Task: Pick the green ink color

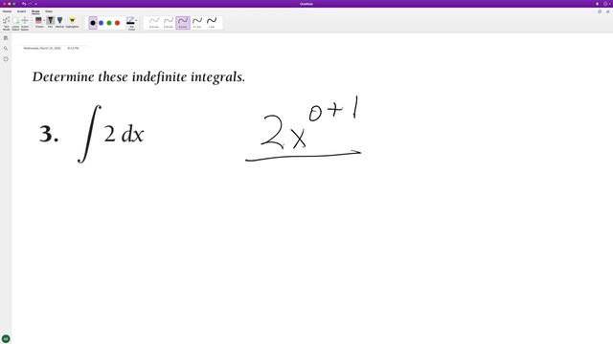Action: pyautogui.click(x=109, y=23)
